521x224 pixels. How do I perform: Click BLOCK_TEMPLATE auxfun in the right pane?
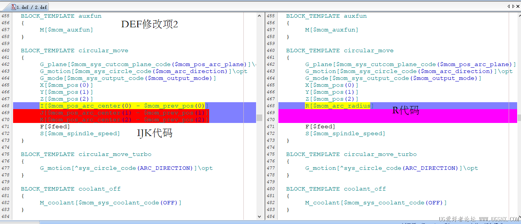tap(326, 16)
